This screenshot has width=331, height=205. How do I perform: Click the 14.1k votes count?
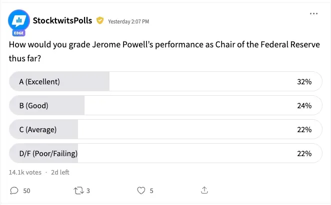(25, 172)
